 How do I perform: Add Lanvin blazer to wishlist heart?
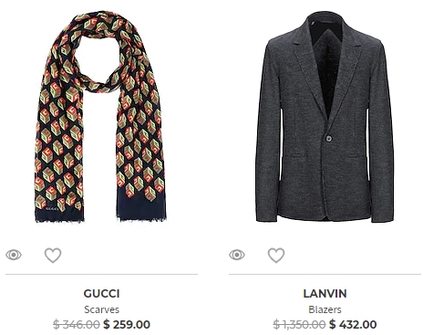coord(276,255)
